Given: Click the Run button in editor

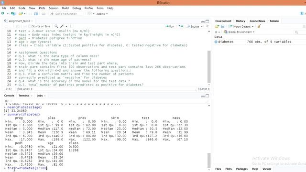Looking at the screenshot, I should point(169,26).
